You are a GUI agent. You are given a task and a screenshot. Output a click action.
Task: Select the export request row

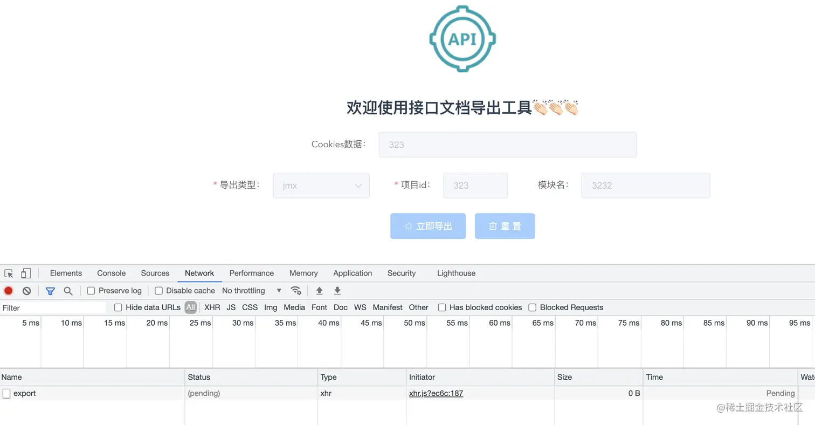click(x=408, y=394)
